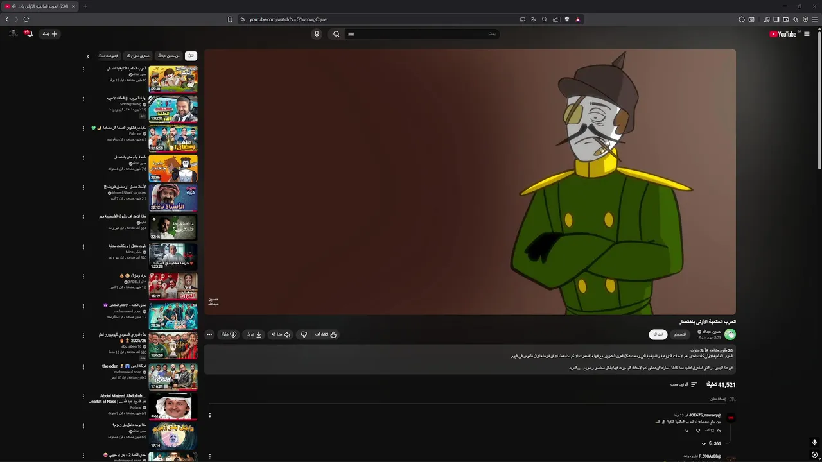Image resolution: width=822 pixels, height=462 pixels.
Task: Reload the page
Action: click(26, 19)
